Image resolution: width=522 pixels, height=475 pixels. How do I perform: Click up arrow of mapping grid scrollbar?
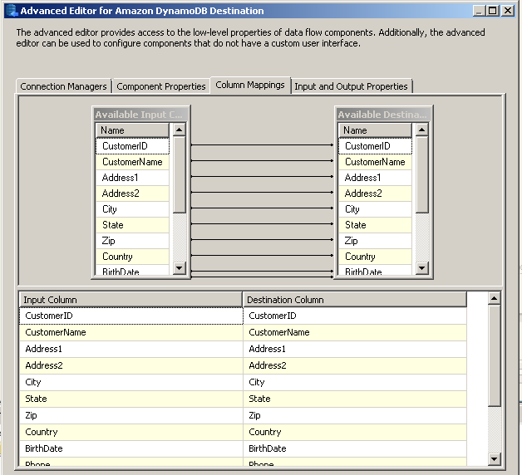[x=494, y=298]
